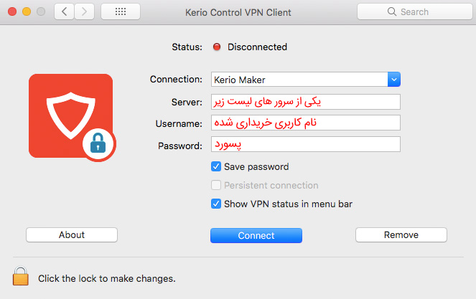476x299 pixels.
Task: Click the blue lock badge on logo
Action: pyautogui.click(x=98, y=145)
